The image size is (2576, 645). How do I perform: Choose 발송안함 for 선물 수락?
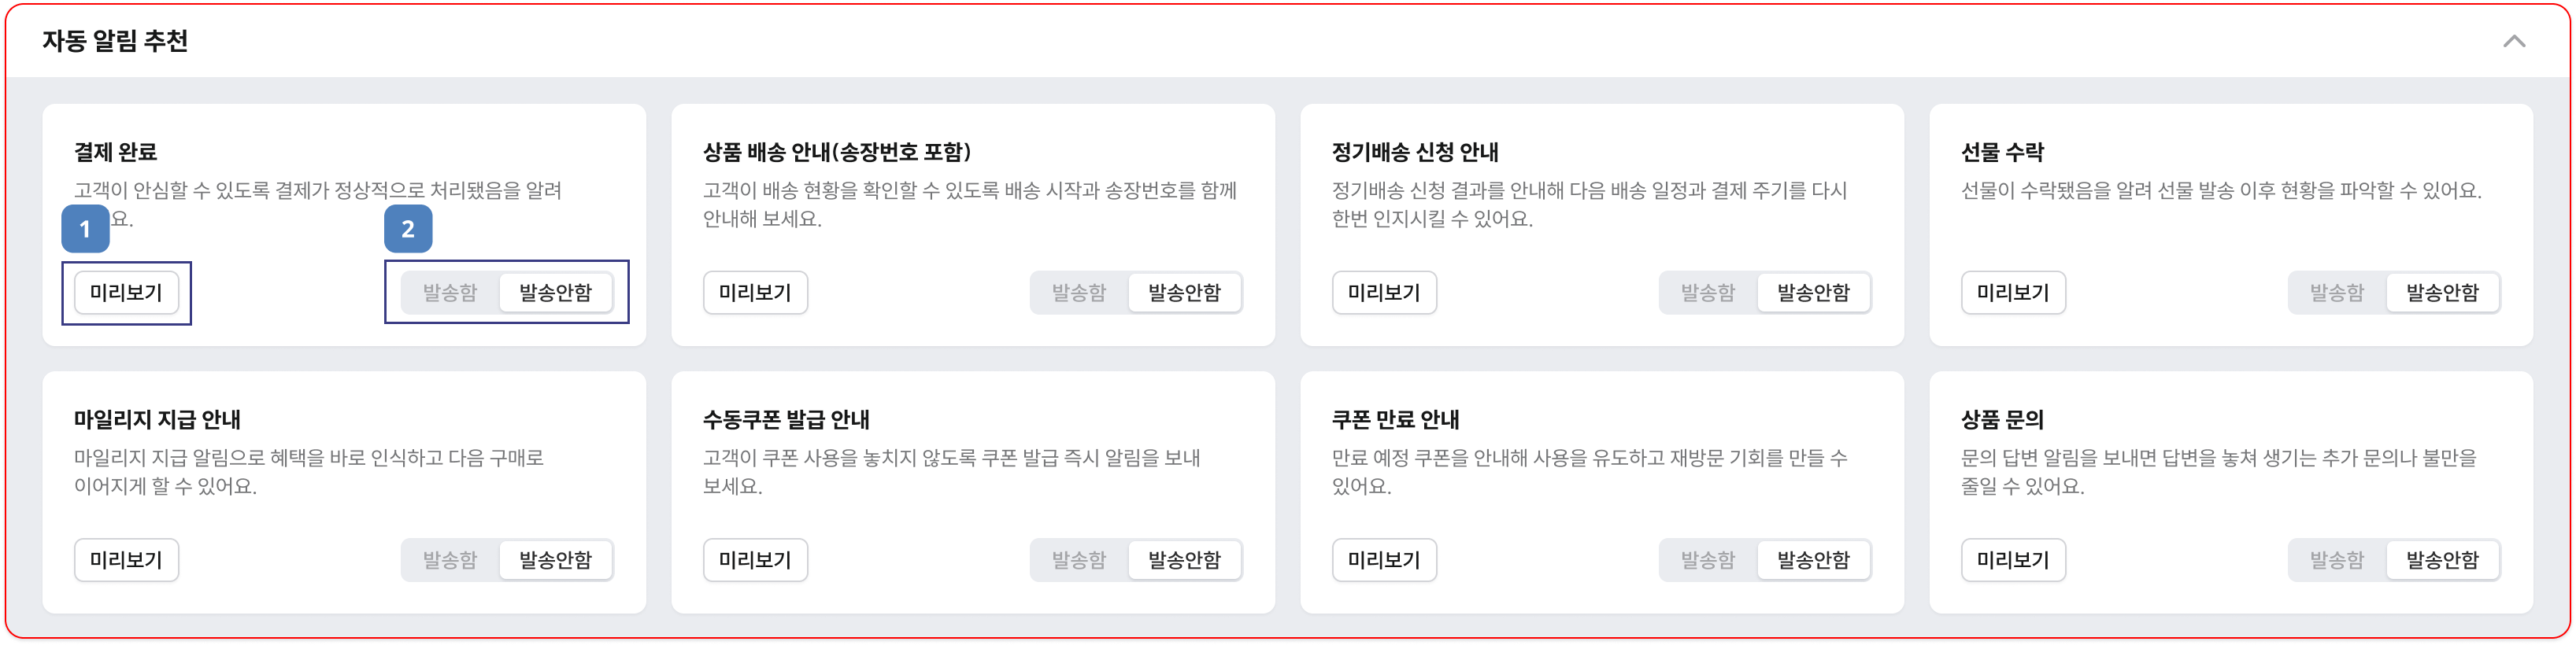point(2442,293)
